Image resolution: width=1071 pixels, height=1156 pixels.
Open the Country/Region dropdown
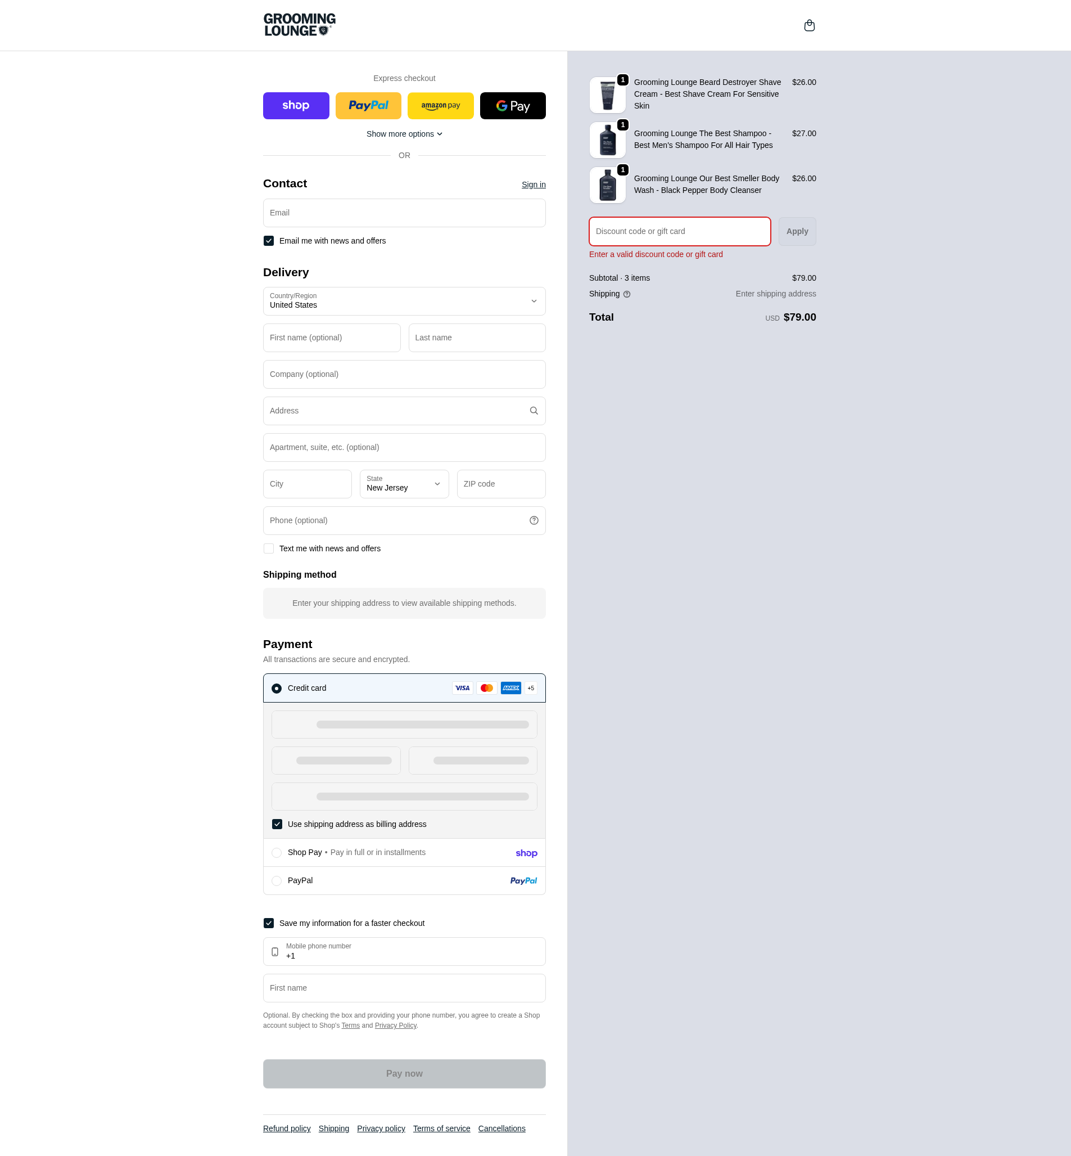coord(404,302)
